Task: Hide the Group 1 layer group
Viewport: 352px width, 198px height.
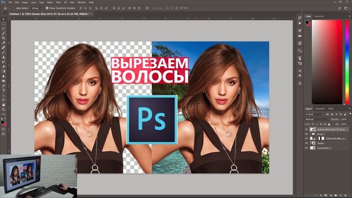Action: coord(306,134)
